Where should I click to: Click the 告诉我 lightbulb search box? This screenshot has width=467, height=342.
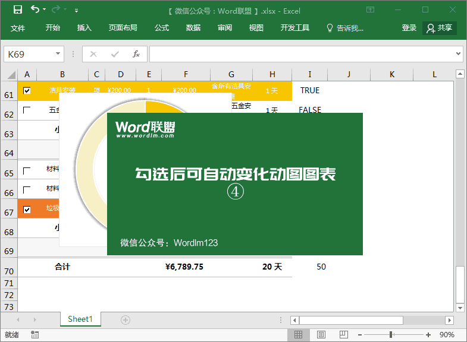[x=345, y=28]
